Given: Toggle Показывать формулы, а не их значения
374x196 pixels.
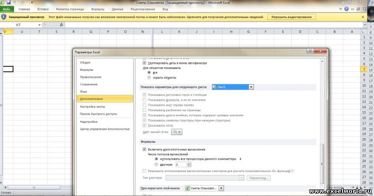Looking at the screenshot, I should point(144,100).
